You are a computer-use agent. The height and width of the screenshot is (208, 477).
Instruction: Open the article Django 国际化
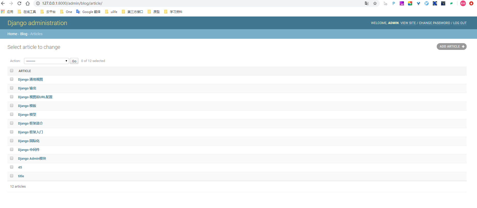click(29, 141)
